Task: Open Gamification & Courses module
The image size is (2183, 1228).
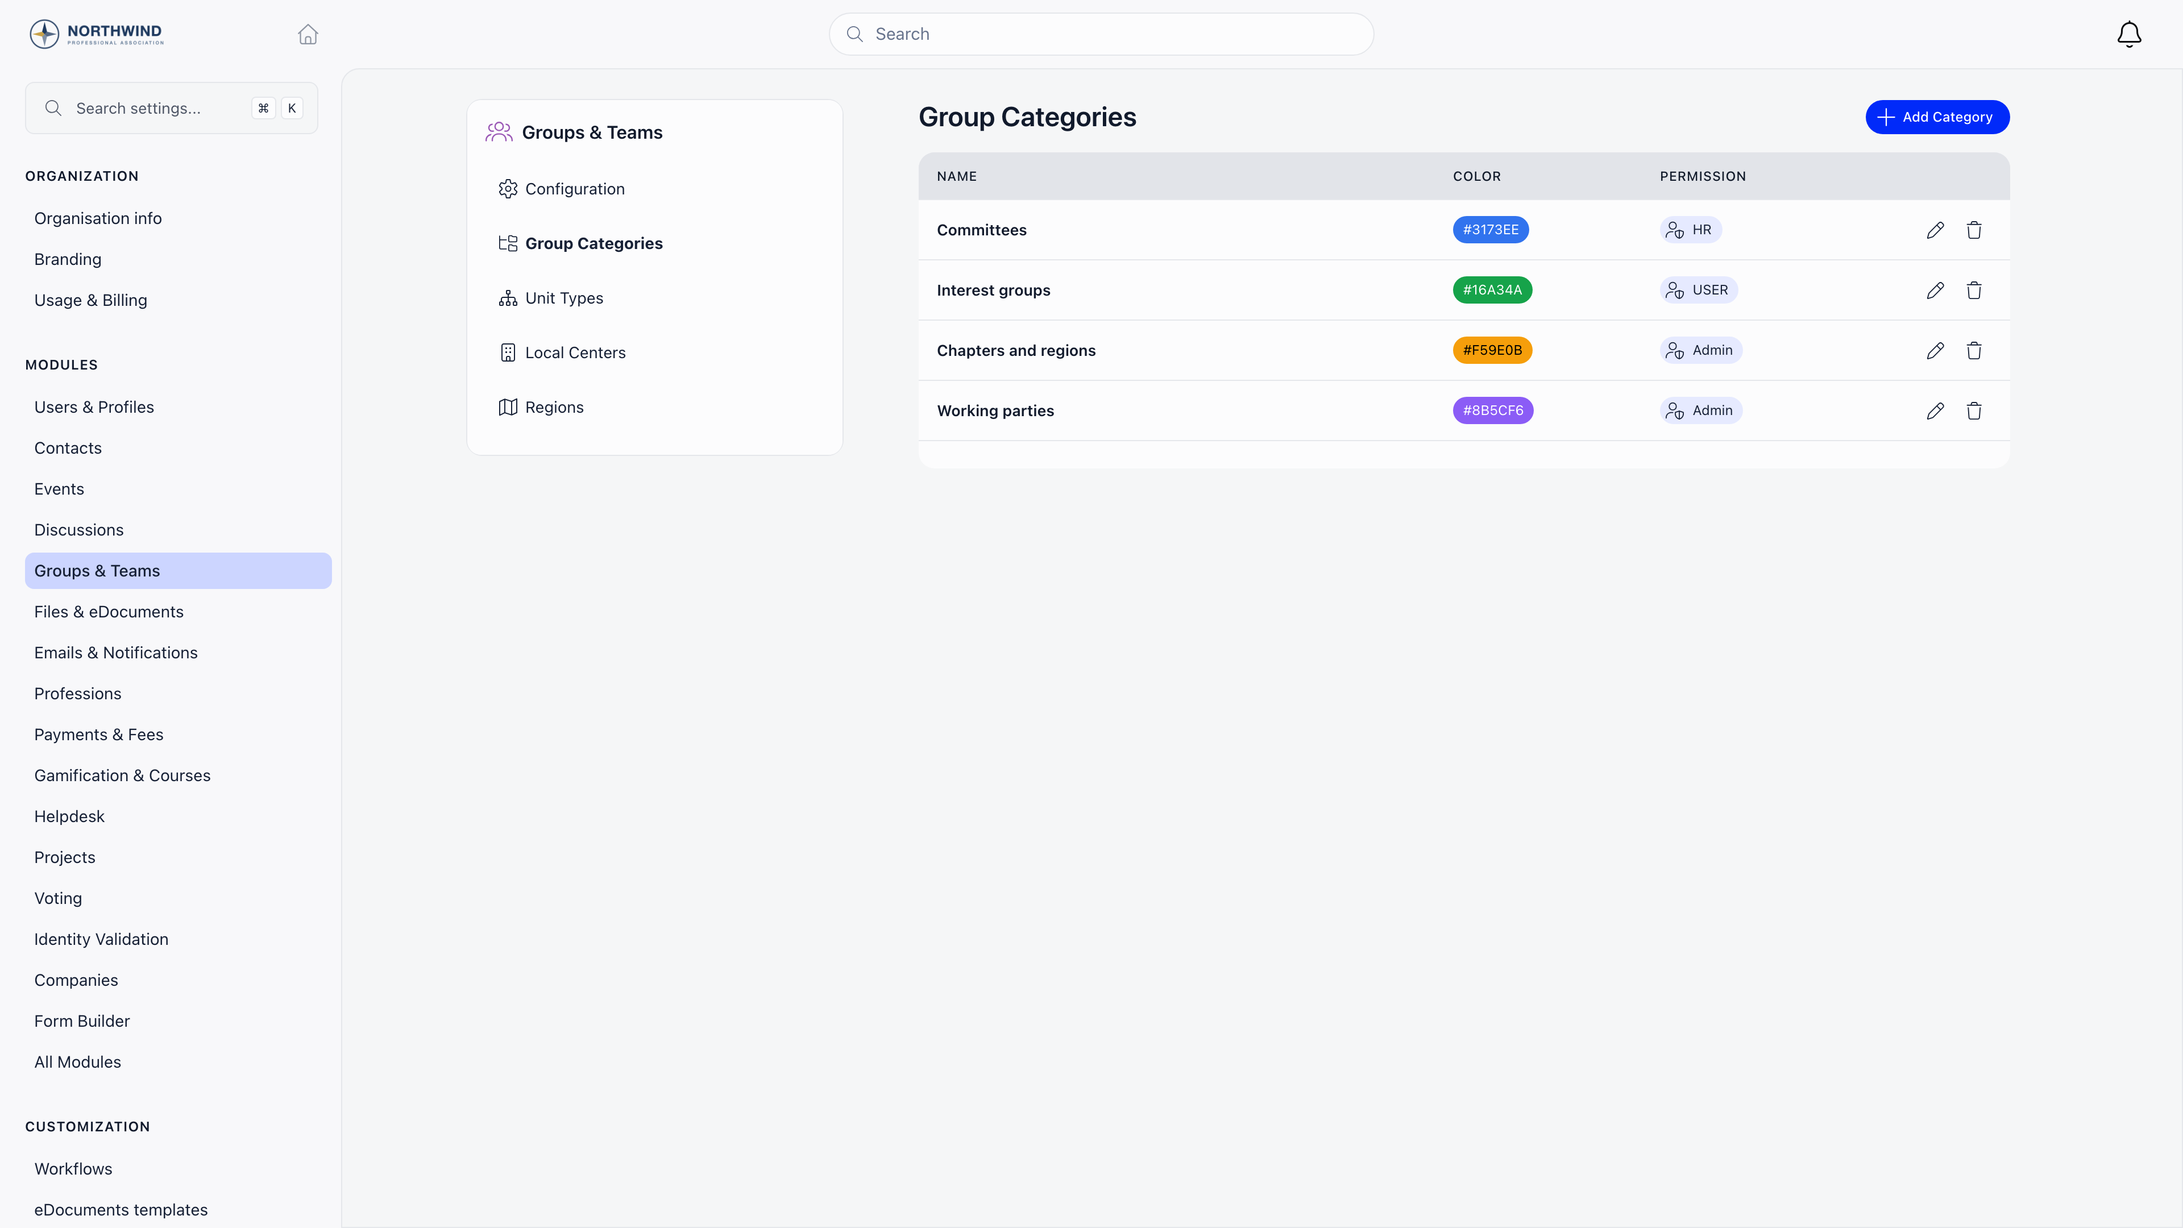Action: click(x=122, y=775)
